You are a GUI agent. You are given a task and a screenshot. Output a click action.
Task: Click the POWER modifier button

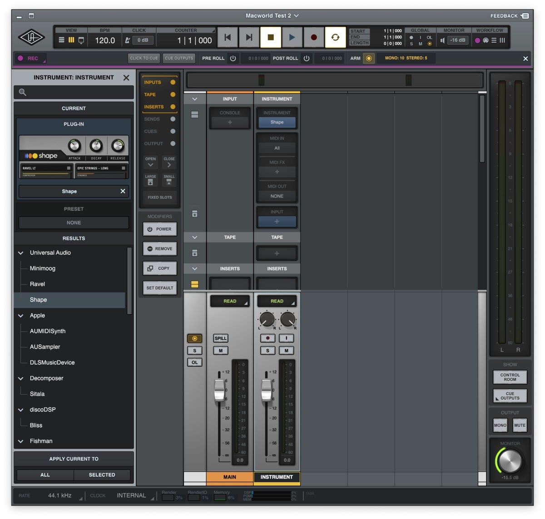tap(160, 229)
